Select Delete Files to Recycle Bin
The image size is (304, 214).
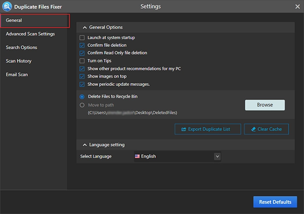pyautogui.click(x=82, y=97)
